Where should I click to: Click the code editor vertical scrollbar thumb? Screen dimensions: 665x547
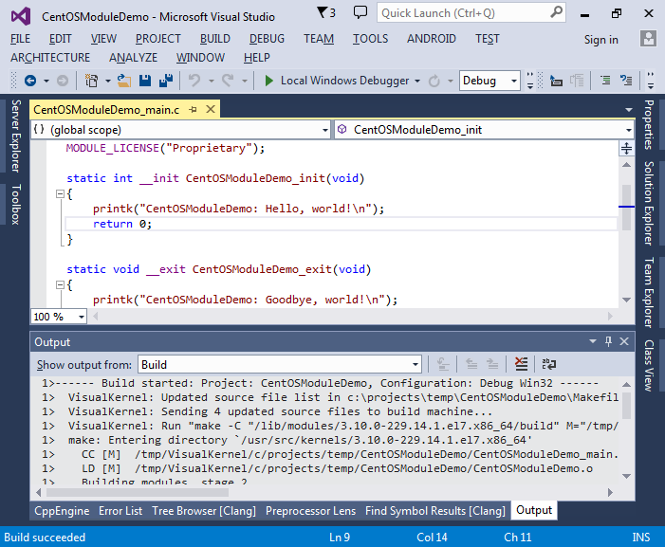[x=626, y=208]
